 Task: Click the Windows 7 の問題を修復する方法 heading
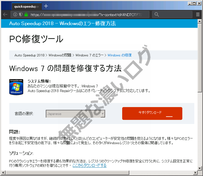65,68
